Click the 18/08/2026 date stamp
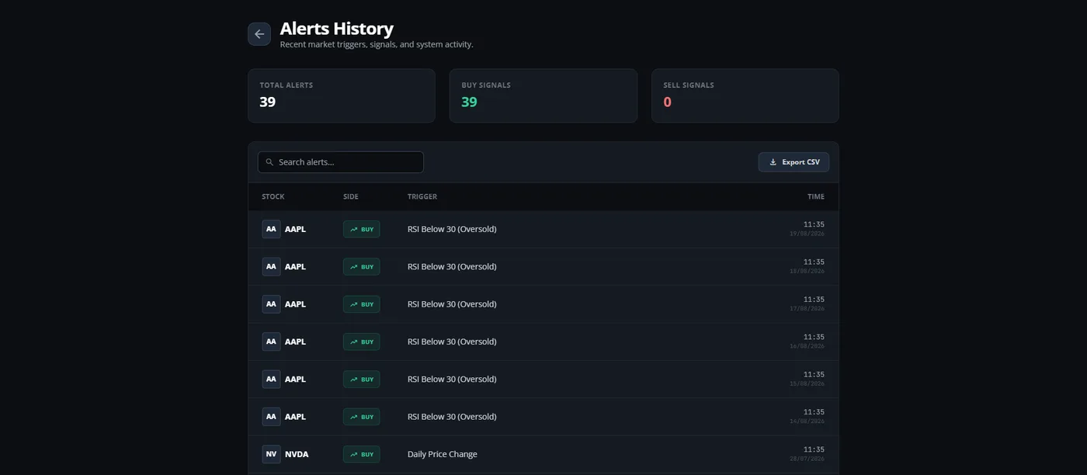The height and width of the screenshot is (475, 1087). coord(807,271)
